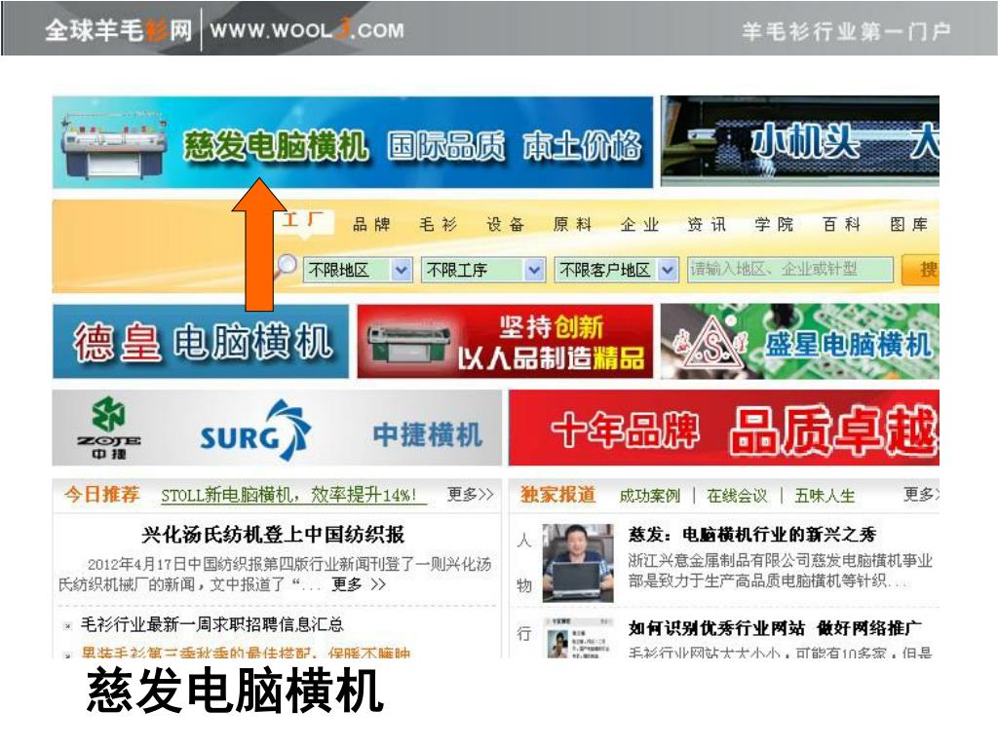Click the 全球羊毛衫网 site logo
Viewport: 998px width, 748px height.
coord(118,30)
